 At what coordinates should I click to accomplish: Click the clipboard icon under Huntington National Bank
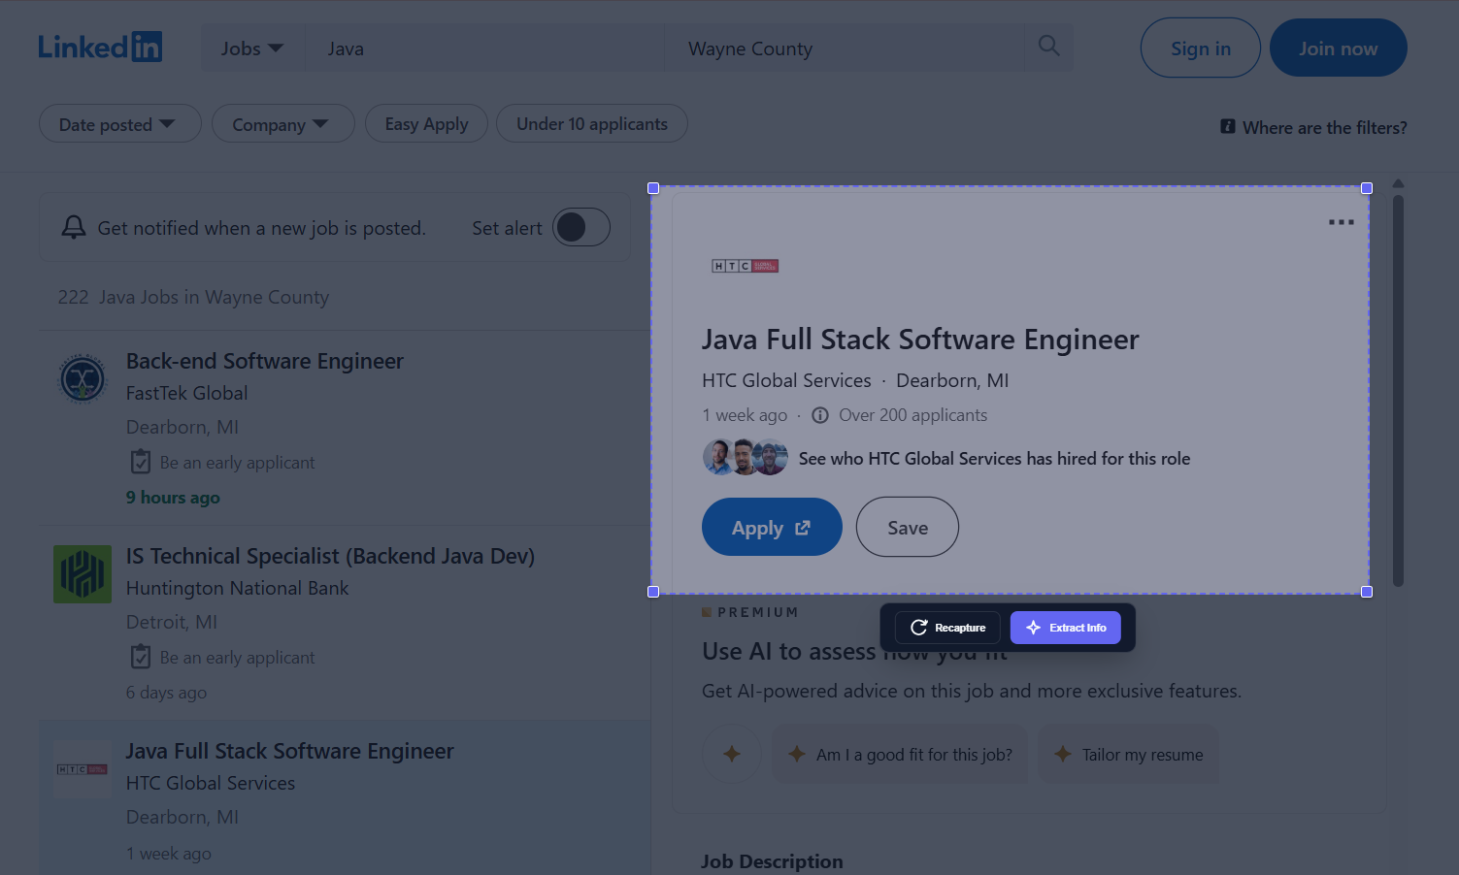point(141,657)
